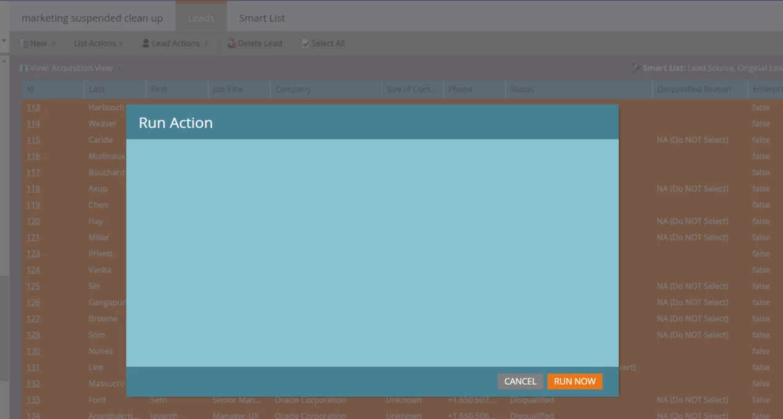This screenshot has width=783, height=419.
Task: Click first name Seth in row 133
Action: click(158, 400)
